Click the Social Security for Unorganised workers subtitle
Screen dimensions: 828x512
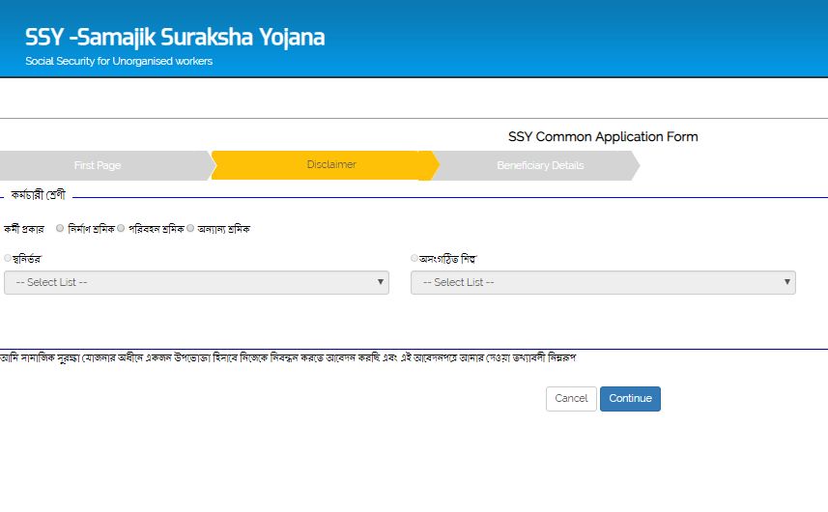119,61
